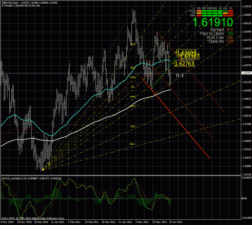Image resolution: width=252 pixels, height=225 pixels.
Task: Click the yellow 1.63694 price label
Action: tap(186, 52)
